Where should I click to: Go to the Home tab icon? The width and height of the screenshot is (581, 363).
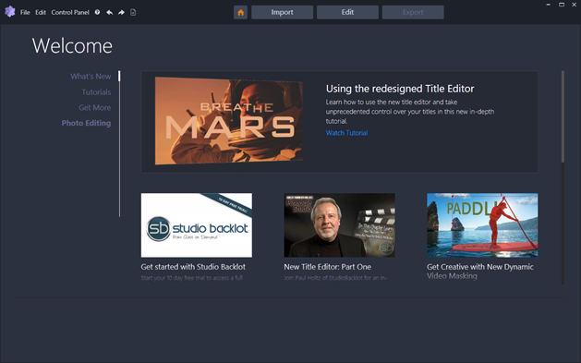tap(240, 12)
